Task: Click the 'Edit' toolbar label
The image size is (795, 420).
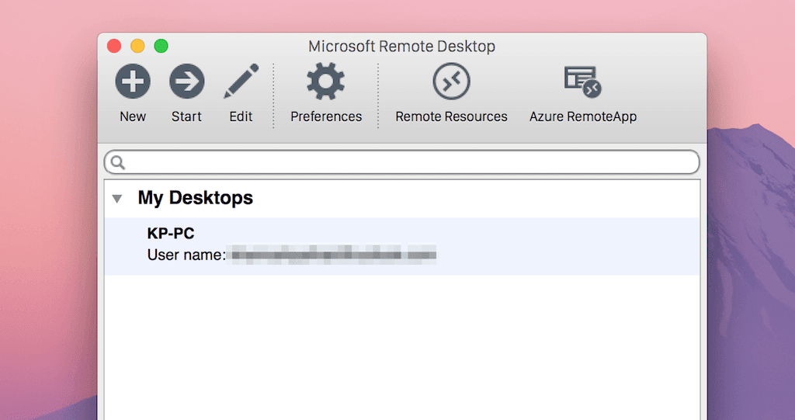Action: [241, 116]
